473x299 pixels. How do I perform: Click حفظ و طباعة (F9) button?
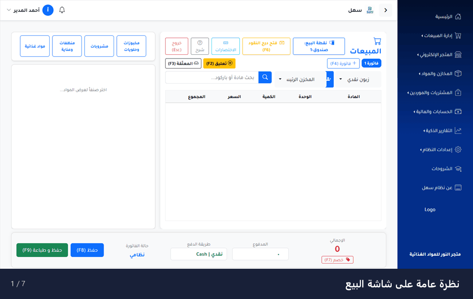[x=42, y=250]
